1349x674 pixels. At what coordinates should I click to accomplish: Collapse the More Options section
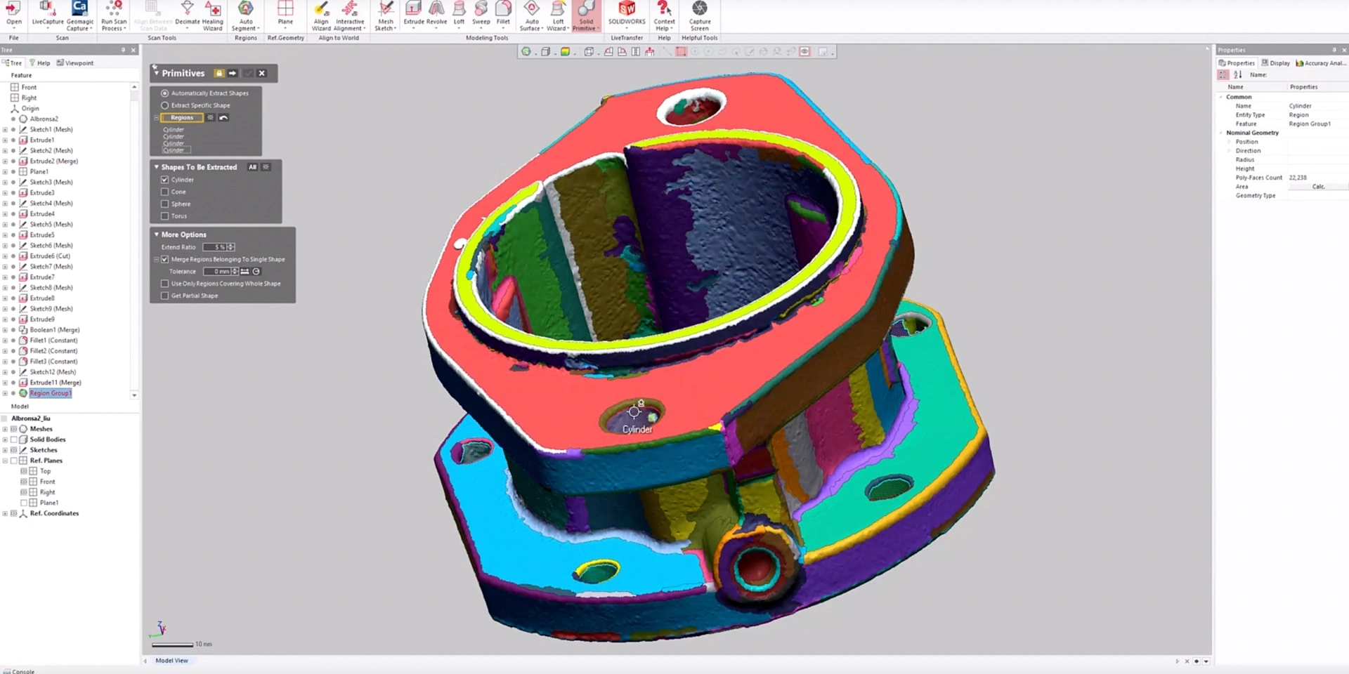tap(157, 234)
